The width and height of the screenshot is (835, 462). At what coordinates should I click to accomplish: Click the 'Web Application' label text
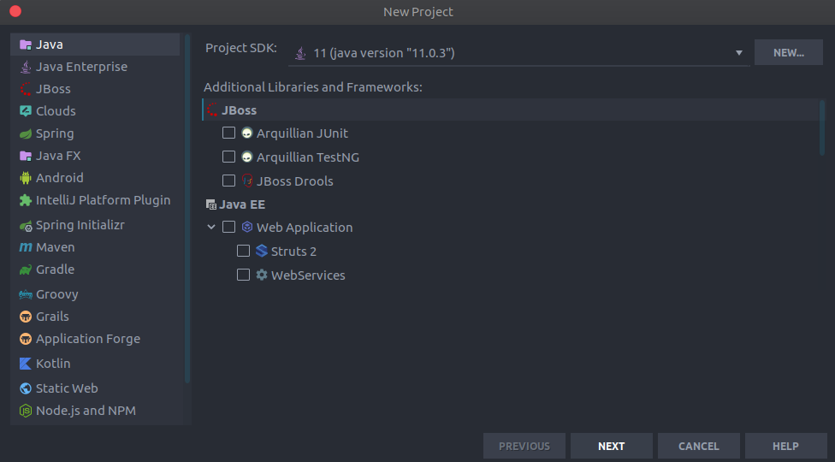[305, 228]
